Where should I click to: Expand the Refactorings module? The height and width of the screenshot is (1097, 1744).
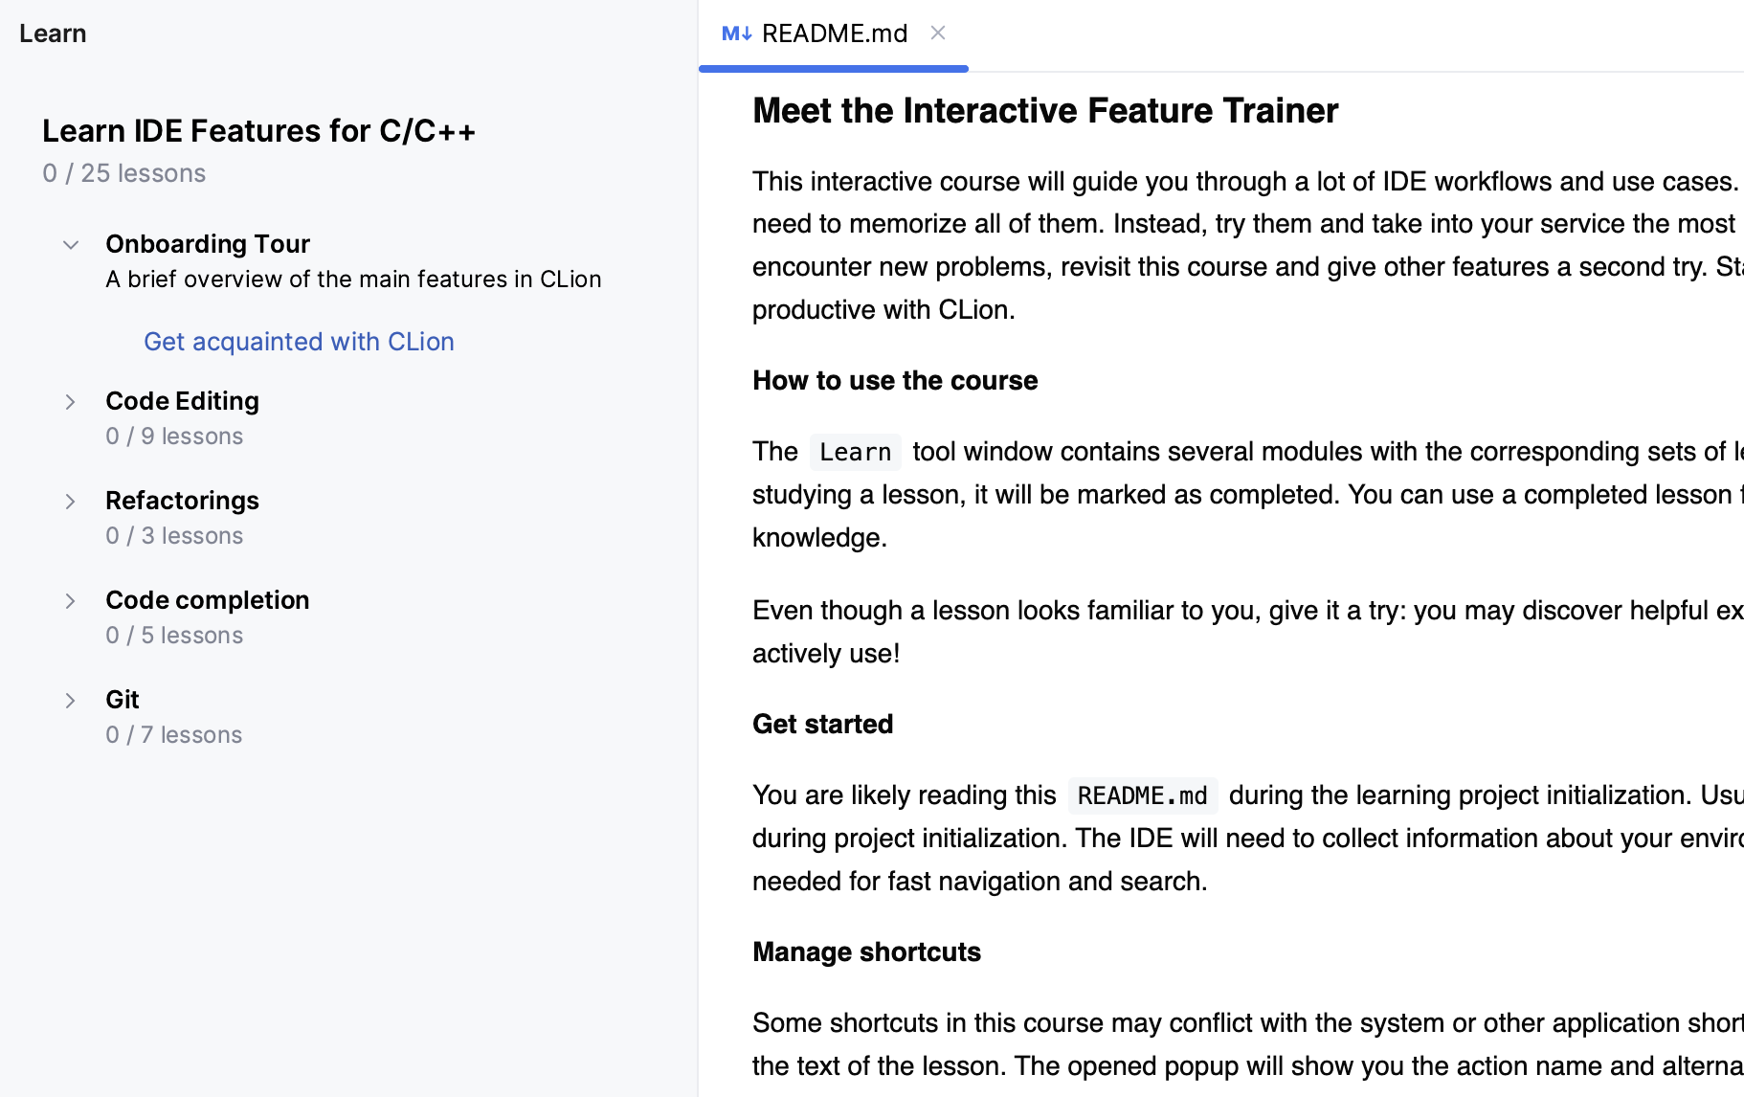click(70, 501)
